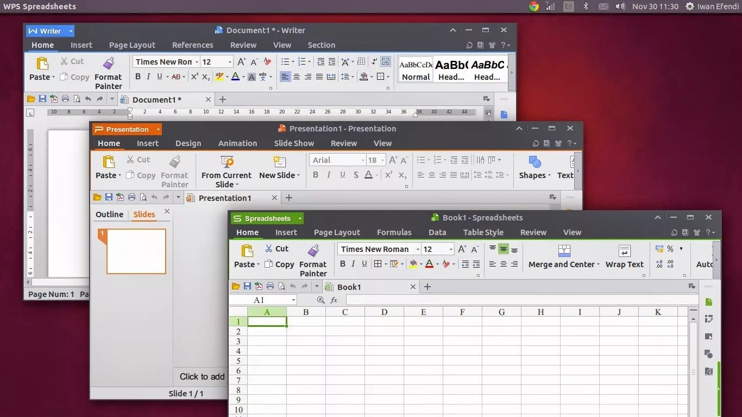The width and height of the screenshot is (742, 417).
Task: Click font color A in Spreadsheets ribbon
Action: point(429,264)
